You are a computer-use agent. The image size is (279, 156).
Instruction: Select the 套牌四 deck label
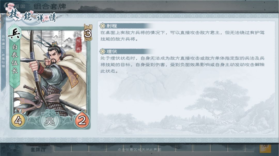coord(38,150)
